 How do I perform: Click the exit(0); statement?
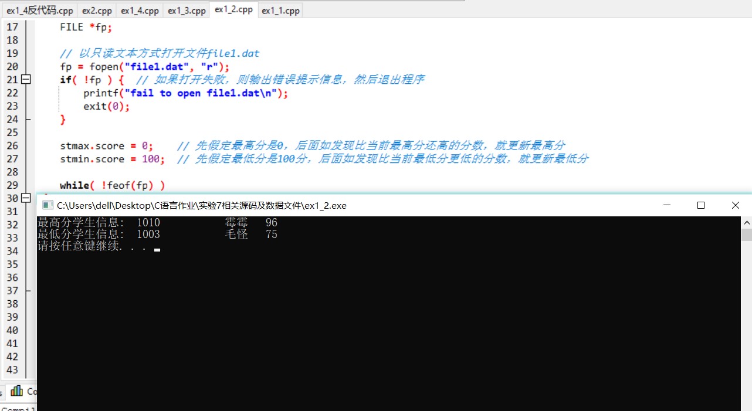(x=106, y=106)
